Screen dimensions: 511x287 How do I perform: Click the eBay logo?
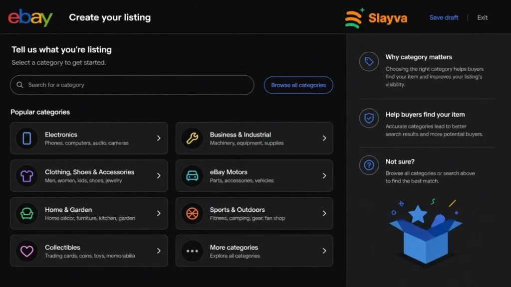[30, 17]
